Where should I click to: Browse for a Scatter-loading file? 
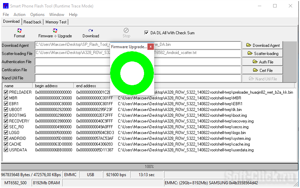pos(263,53)
